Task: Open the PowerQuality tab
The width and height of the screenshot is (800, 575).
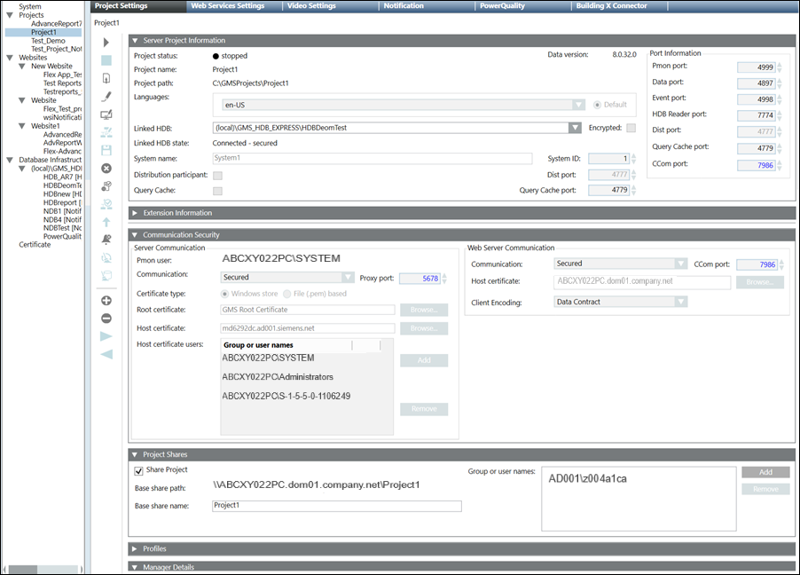Action: [502, 6]
